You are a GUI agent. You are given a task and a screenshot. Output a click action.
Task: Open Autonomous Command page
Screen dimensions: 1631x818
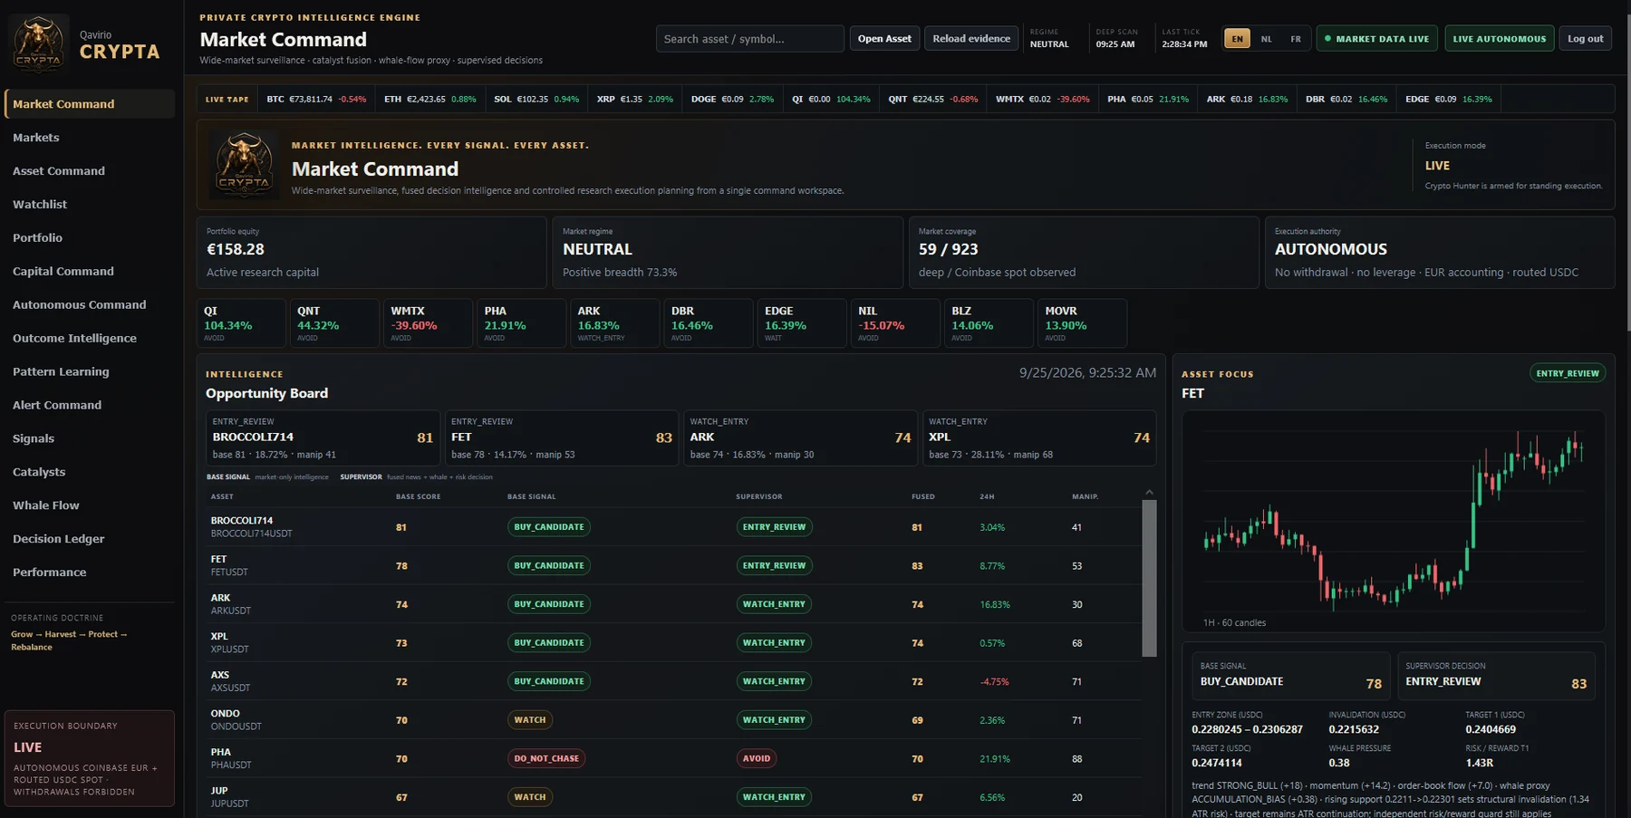(89, 305)
